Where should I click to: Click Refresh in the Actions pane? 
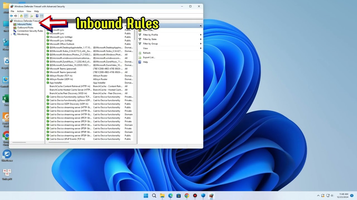click(x=147, y=53)
